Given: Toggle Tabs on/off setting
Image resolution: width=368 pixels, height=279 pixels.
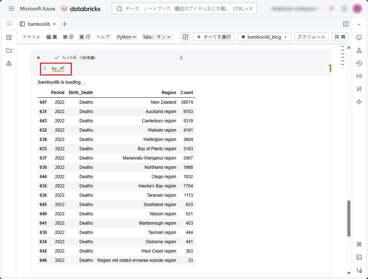Looking at the screenshot, I should pyautogui.click(x=157, y=37).
